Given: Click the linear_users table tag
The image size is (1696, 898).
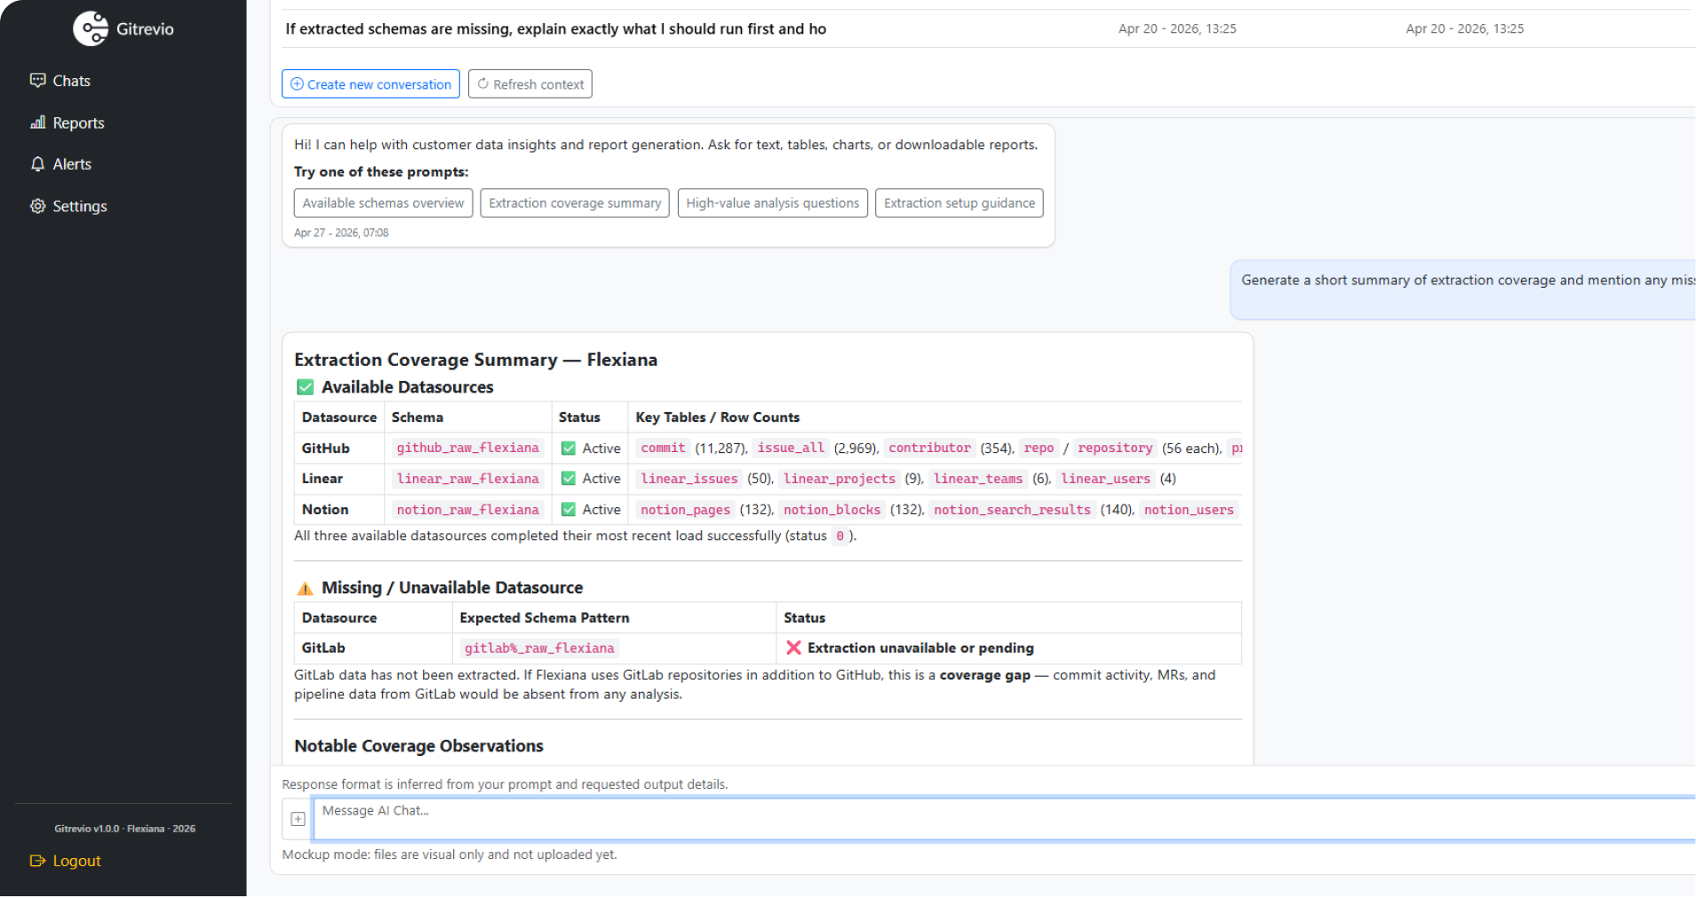Looking at the screenshot, I should click(x=1105, y=479).
